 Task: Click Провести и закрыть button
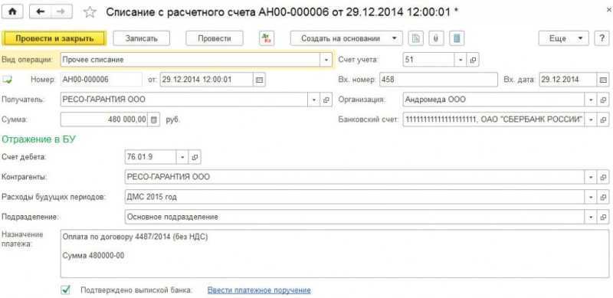[54, 38]
